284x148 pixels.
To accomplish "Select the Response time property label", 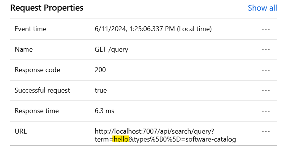I will click(x=37, y=111).
